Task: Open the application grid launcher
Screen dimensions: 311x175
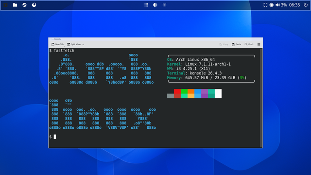Action: pos(146,5)
